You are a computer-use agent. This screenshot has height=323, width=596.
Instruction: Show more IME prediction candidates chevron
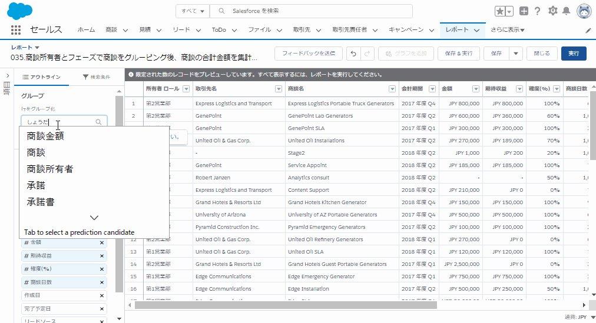point(94,218)
